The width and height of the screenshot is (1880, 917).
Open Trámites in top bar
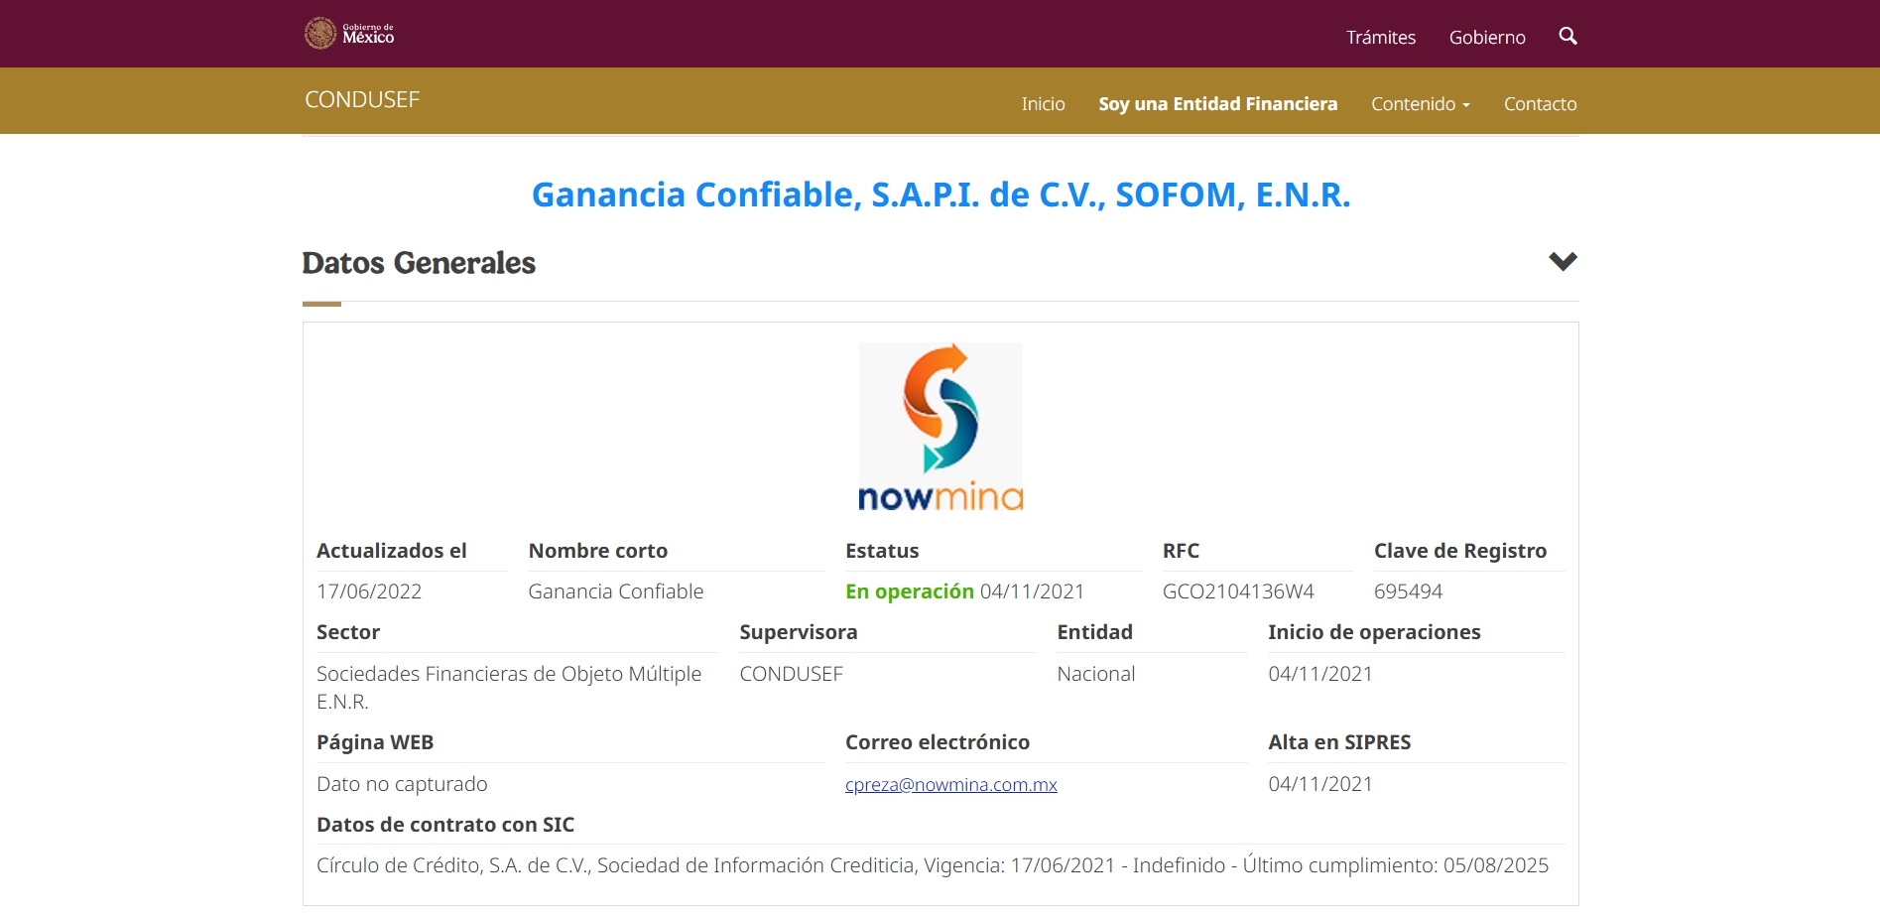tap(1380, 37)
